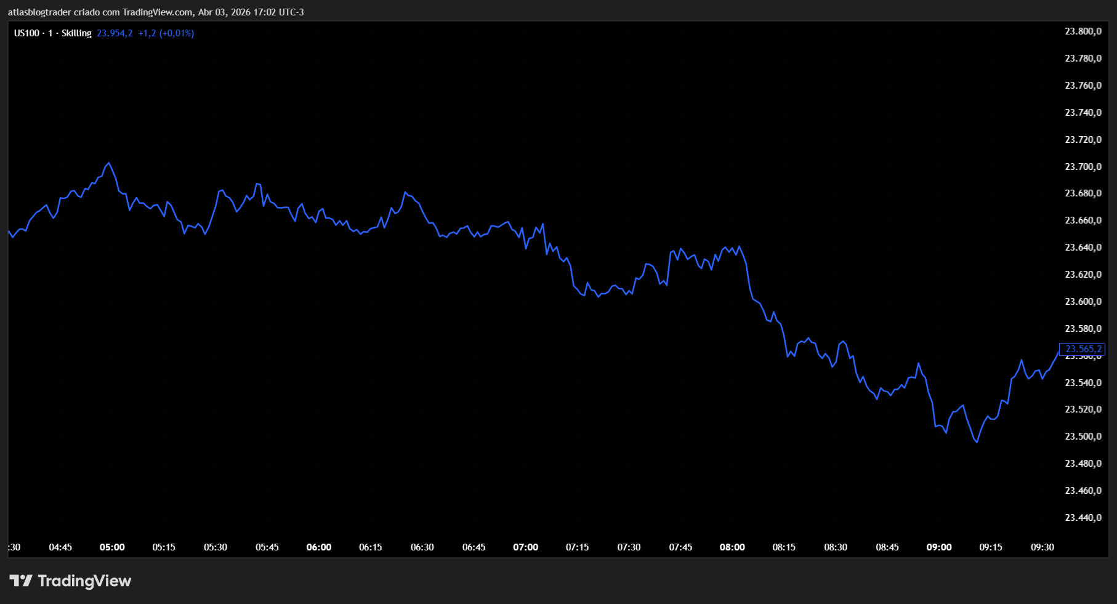Click the TradingView logo icon
This screenshot has height=604, width=1117.
[20, 581]
